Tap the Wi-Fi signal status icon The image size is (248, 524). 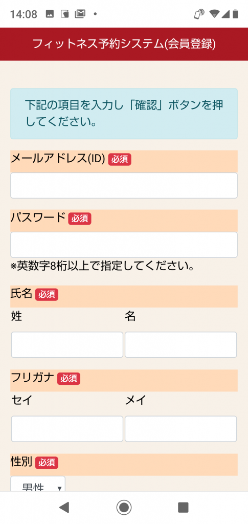214,14
